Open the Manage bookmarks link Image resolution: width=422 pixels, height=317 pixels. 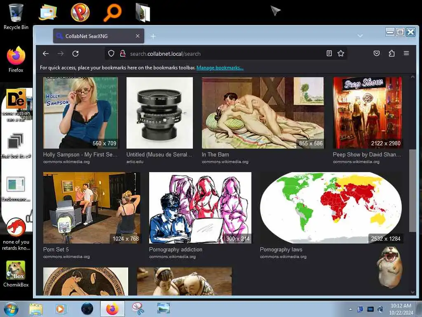(x=220, y=68)
